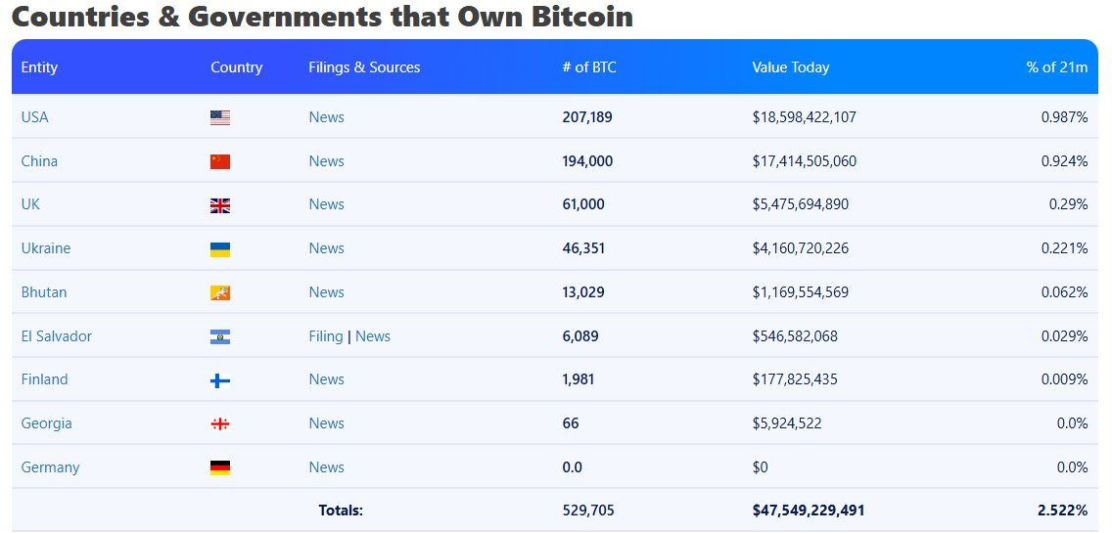Click the Ukraine flag icon
The image size is (1112, 533).
[220, 249]
